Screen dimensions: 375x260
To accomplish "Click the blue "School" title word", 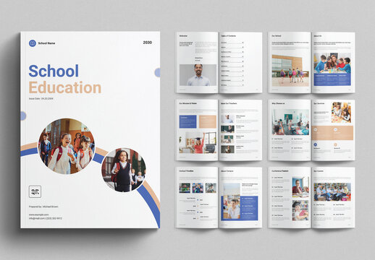I will 54,71.
